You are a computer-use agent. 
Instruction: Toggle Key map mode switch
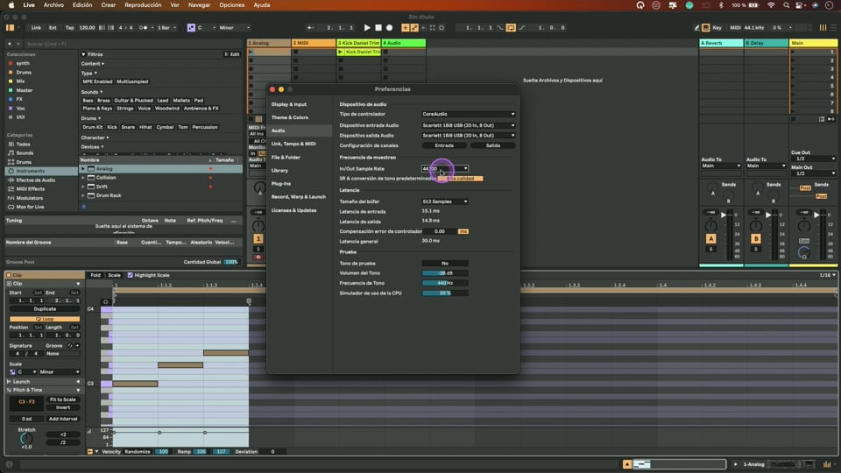tap(717, 27)
